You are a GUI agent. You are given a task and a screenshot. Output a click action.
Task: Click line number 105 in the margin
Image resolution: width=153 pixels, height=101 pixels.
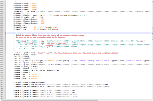point(2,11)
